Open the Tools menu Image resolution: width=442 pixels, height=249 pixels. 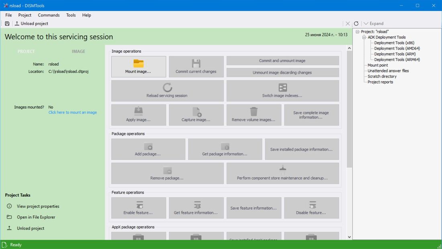pyautogui.click(x=71, y=15)
